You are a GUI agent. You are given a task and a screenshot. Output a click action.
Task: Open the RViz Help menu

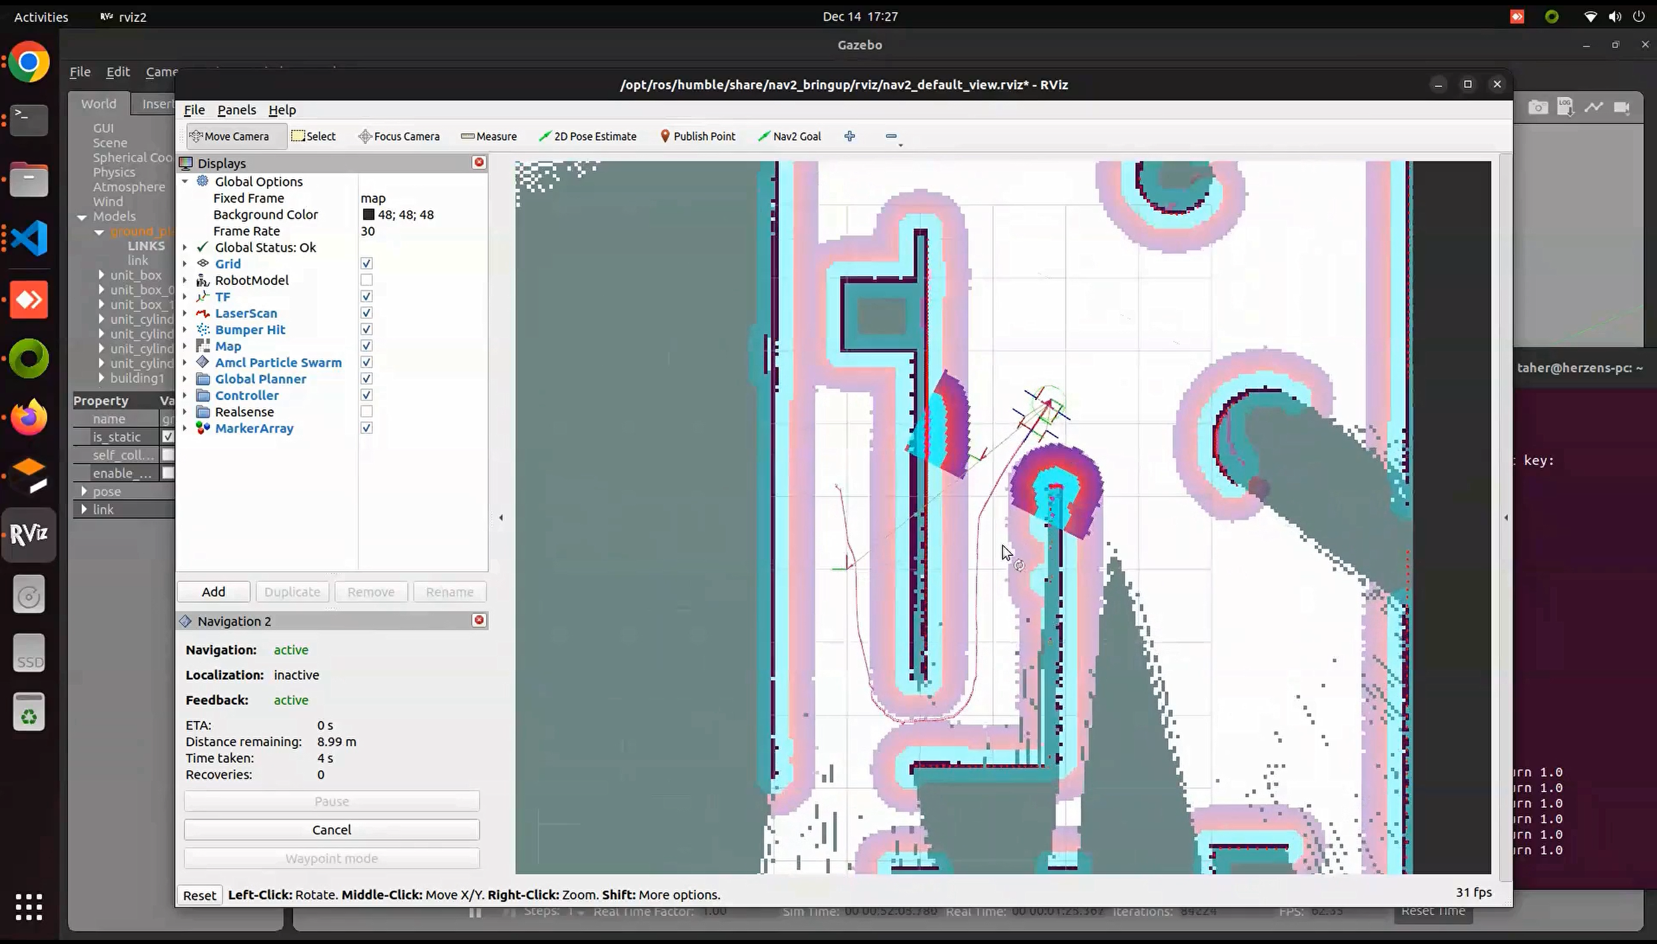click(x=282, y=110)
